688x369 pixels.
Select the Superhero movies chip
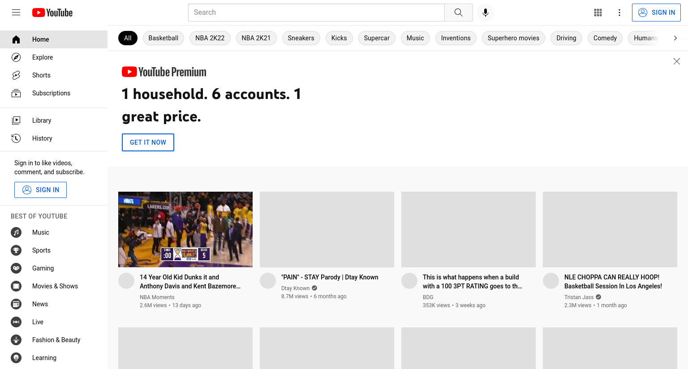[x=513, y=38]
